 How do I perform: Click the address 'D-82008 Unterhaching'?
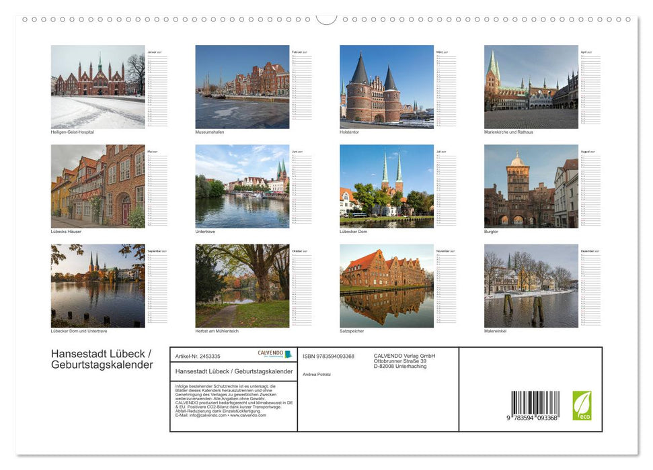tap(399, 367)
